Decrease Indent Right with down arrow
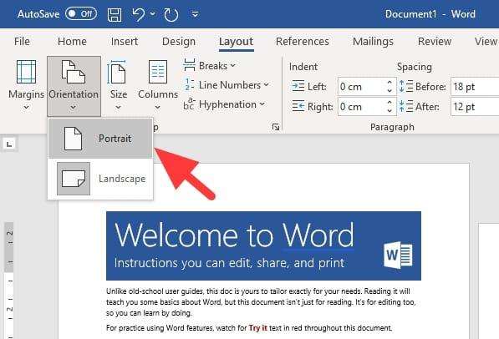Screen dimensions: 499x339 pyautogui.click(x=390, y=110)
